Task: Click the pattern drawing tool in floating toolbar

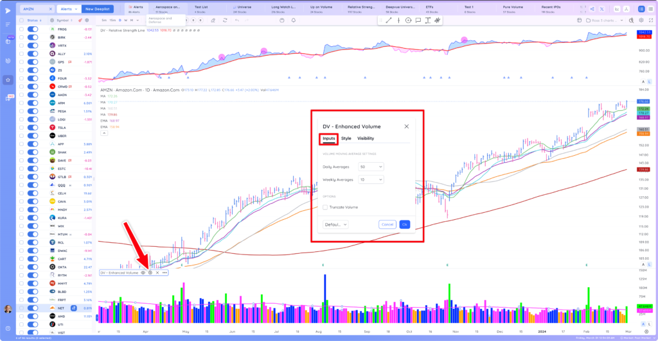Action: coord(437,20)
